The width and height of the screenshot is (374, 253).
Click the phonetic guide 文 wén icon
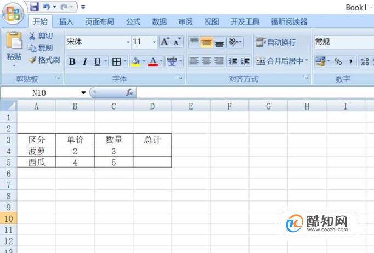click(172, 61)
